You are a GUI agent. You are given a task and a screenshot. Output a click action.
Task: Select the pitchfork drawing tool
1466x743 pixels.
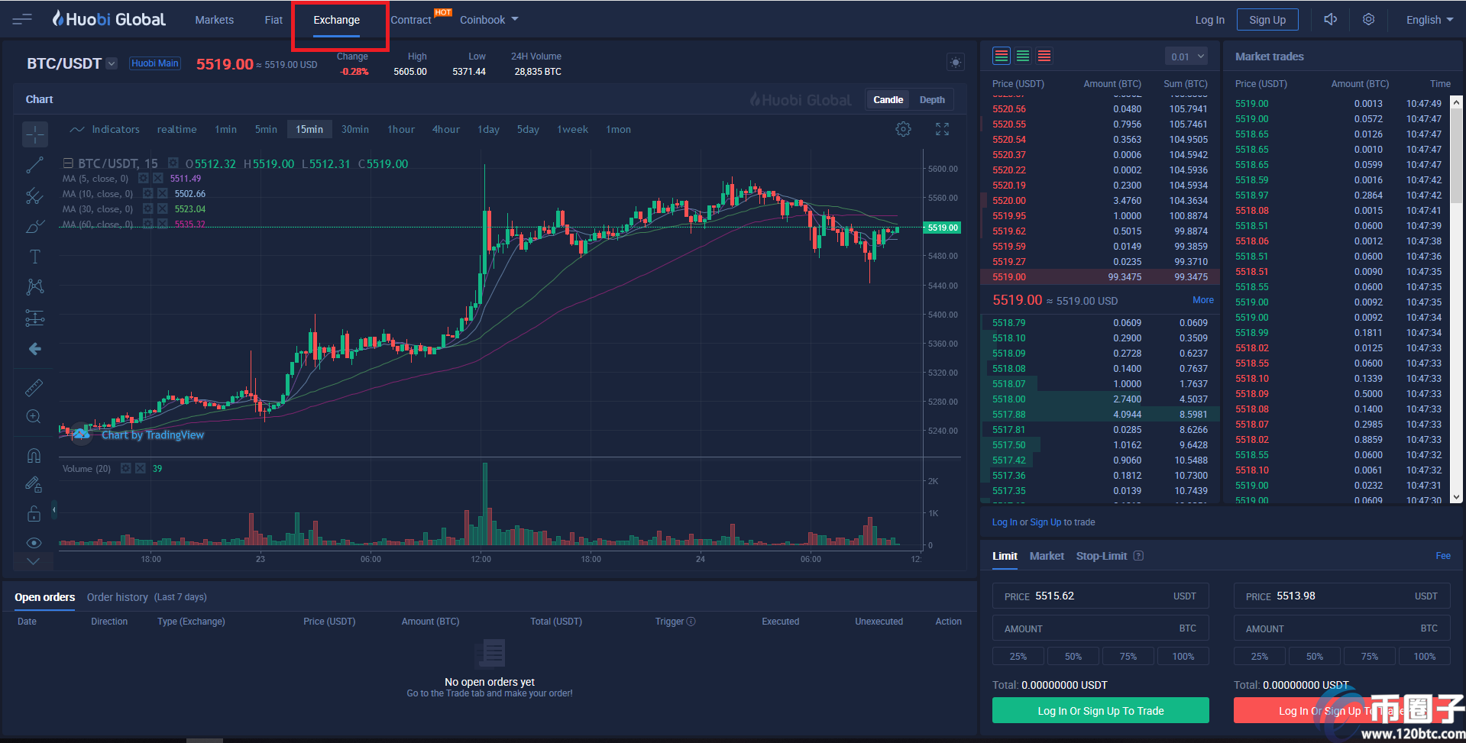34,196
